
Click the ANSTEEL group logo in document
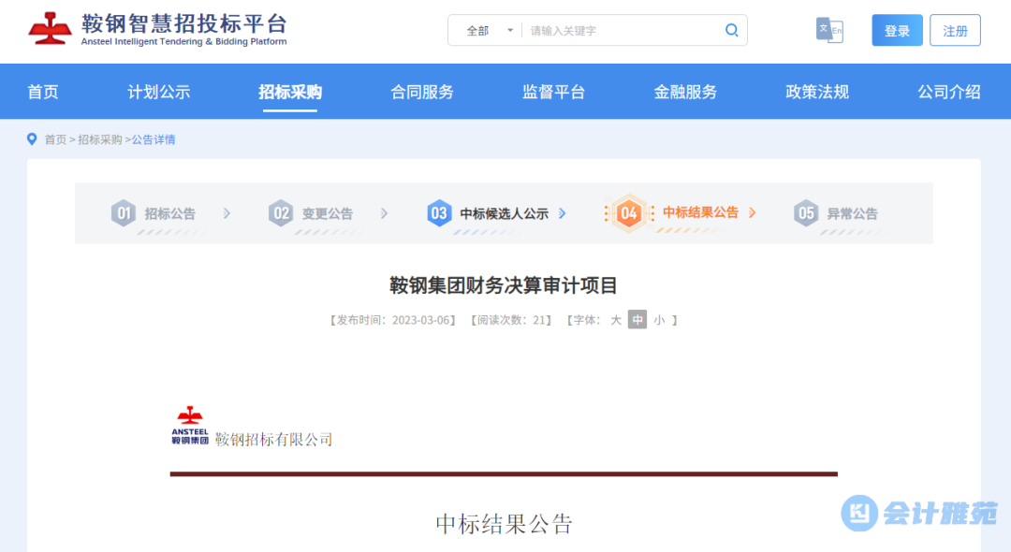pos(189,426)
